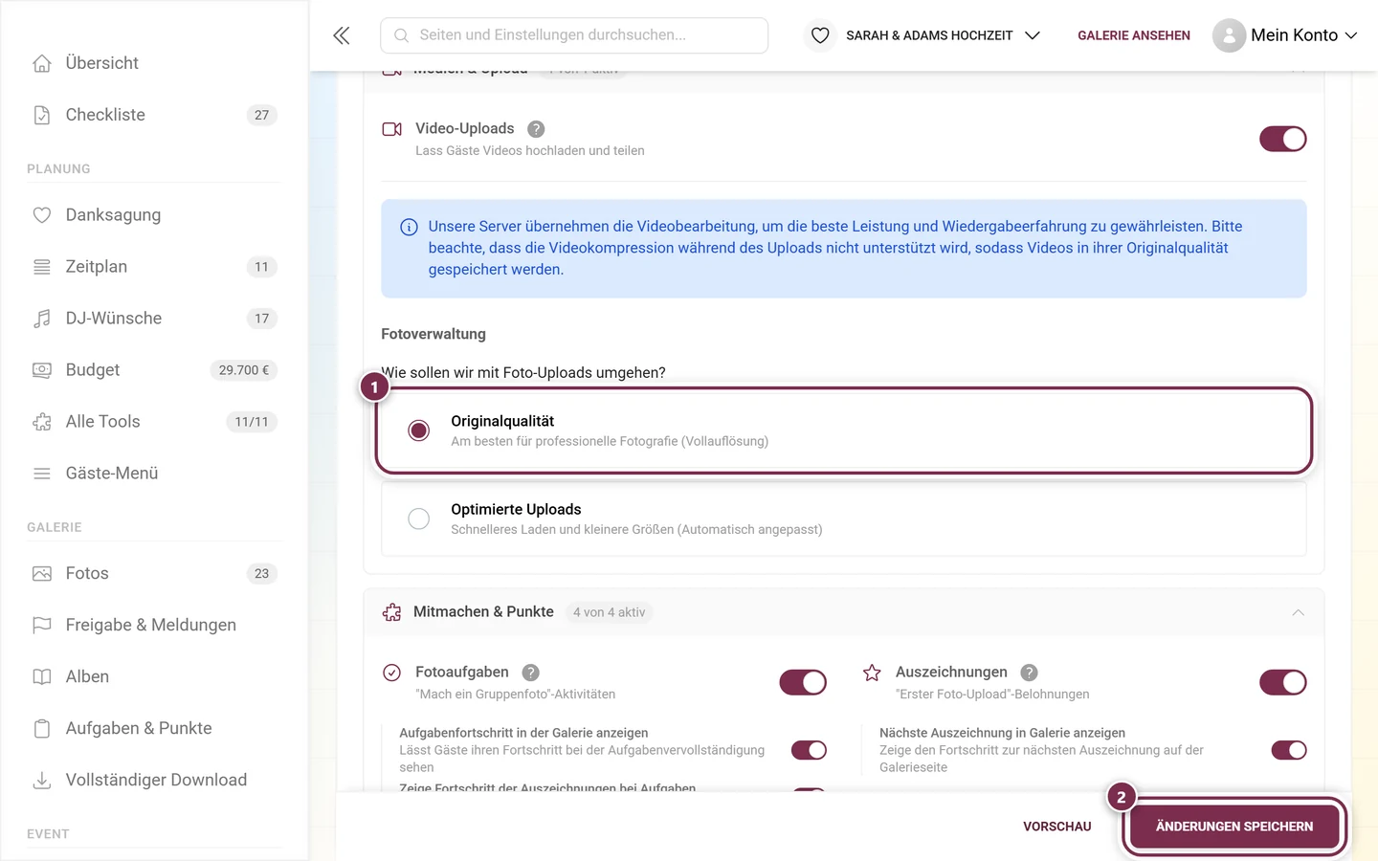This screenshot has height=861, width=1378.
Task: Select Optimierte Uploads radio button
Action: [x=418, y=519]
